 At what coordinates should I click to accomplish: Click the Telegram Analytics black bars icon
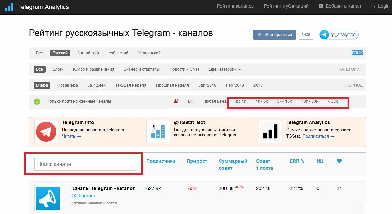click(x=270, y=132)
